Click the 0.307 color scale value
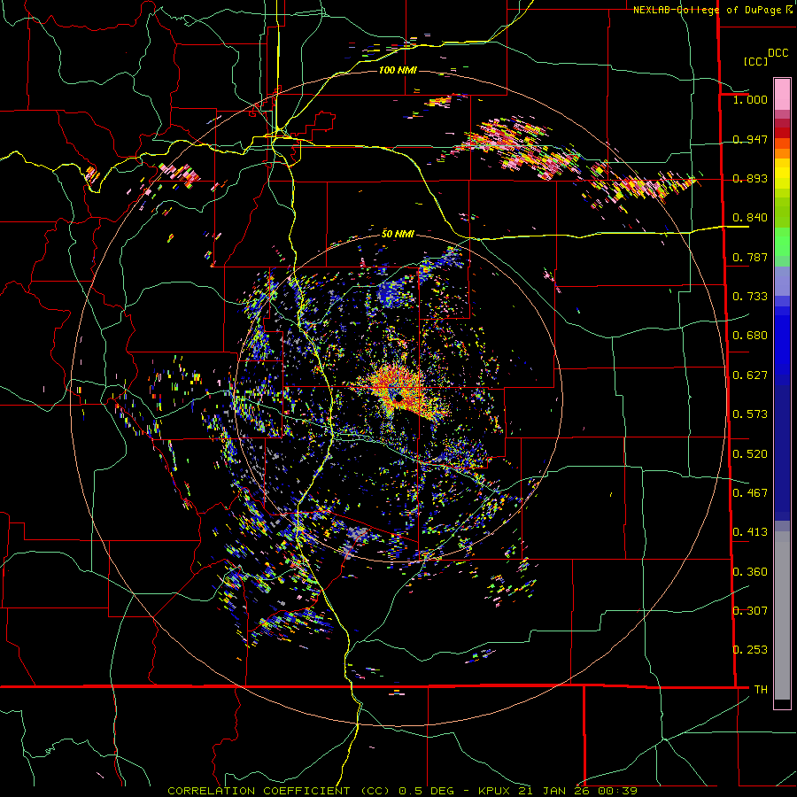This screenshot has width=797, height=797. (x=750, y=611)
